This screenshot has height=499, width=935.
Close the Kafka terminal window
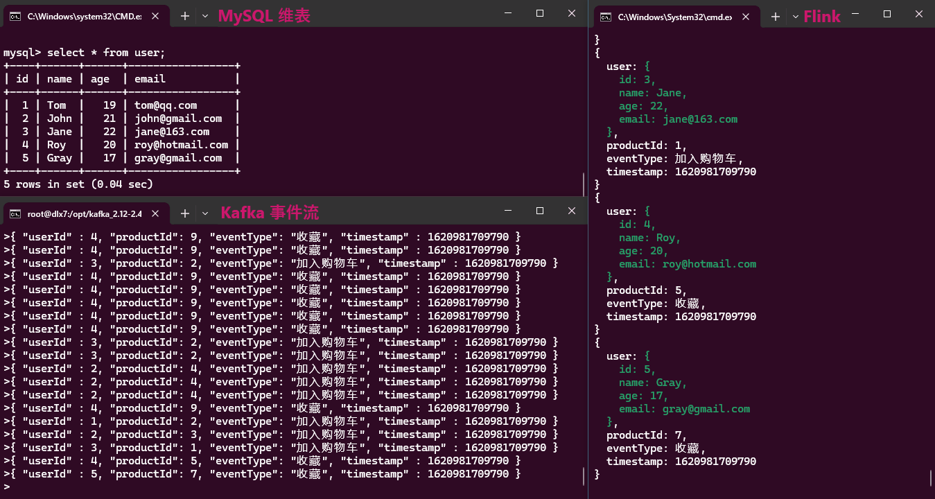tap(572, 210)
